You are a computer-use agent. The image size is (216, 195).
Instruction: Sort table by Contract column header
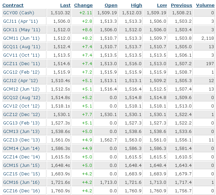[x=13, y=5]
